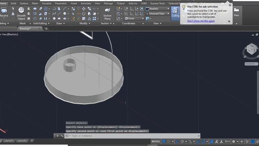Switch to the Solid ribbon tab
The height and width of the screenshot is (146, 259).
pyautogui.click(x=13, y=3)
